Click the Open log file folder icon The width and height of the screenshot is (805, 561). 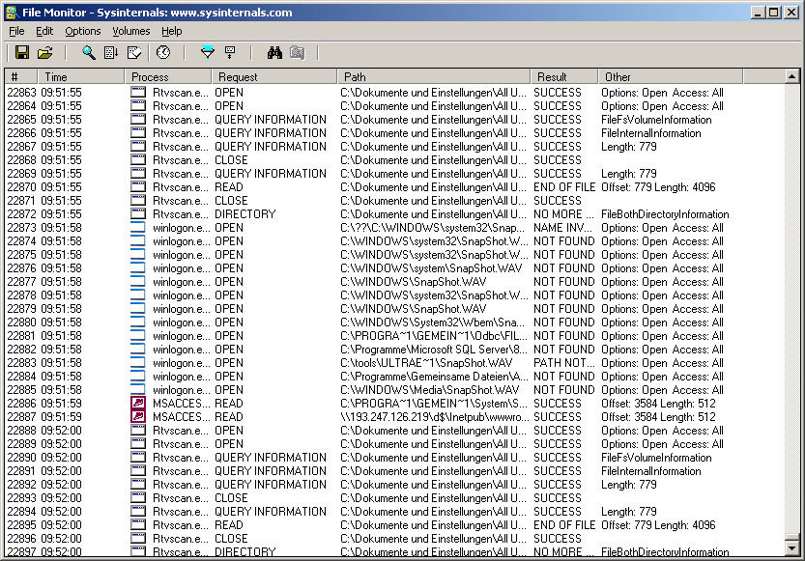[x=45, y=52]
